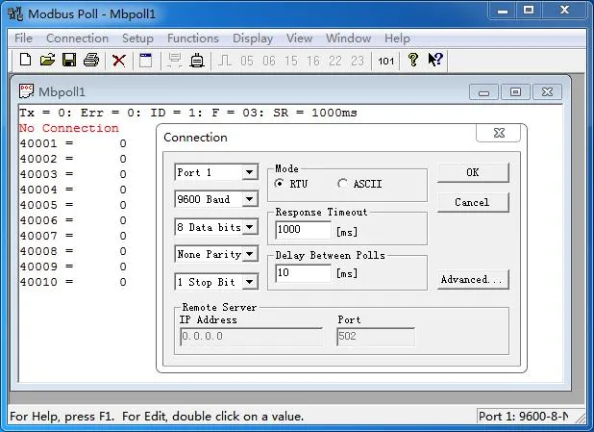
Task: Click the 101 toolbar button
Action: coord(385,61)
